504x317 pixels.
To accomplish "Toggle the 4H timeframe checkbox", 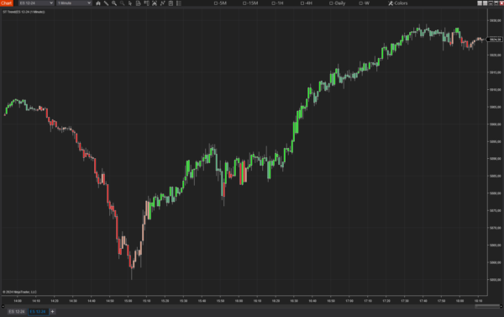I will coord(302,3).
